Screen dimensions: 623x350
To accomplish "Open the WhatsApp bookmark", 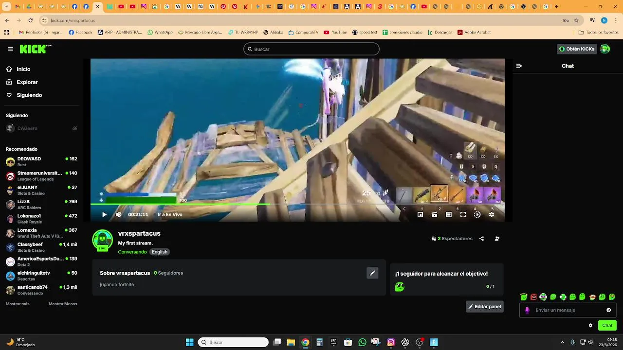I will tap(160, 33).
